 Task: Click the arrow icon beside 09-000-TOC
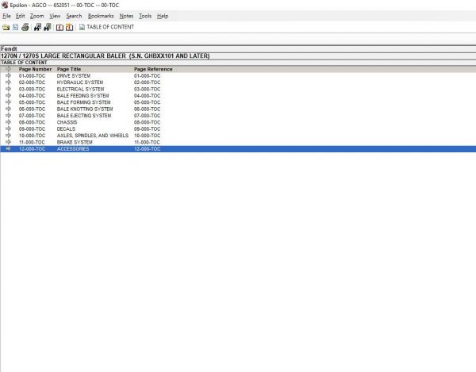(x=8, y=129)
